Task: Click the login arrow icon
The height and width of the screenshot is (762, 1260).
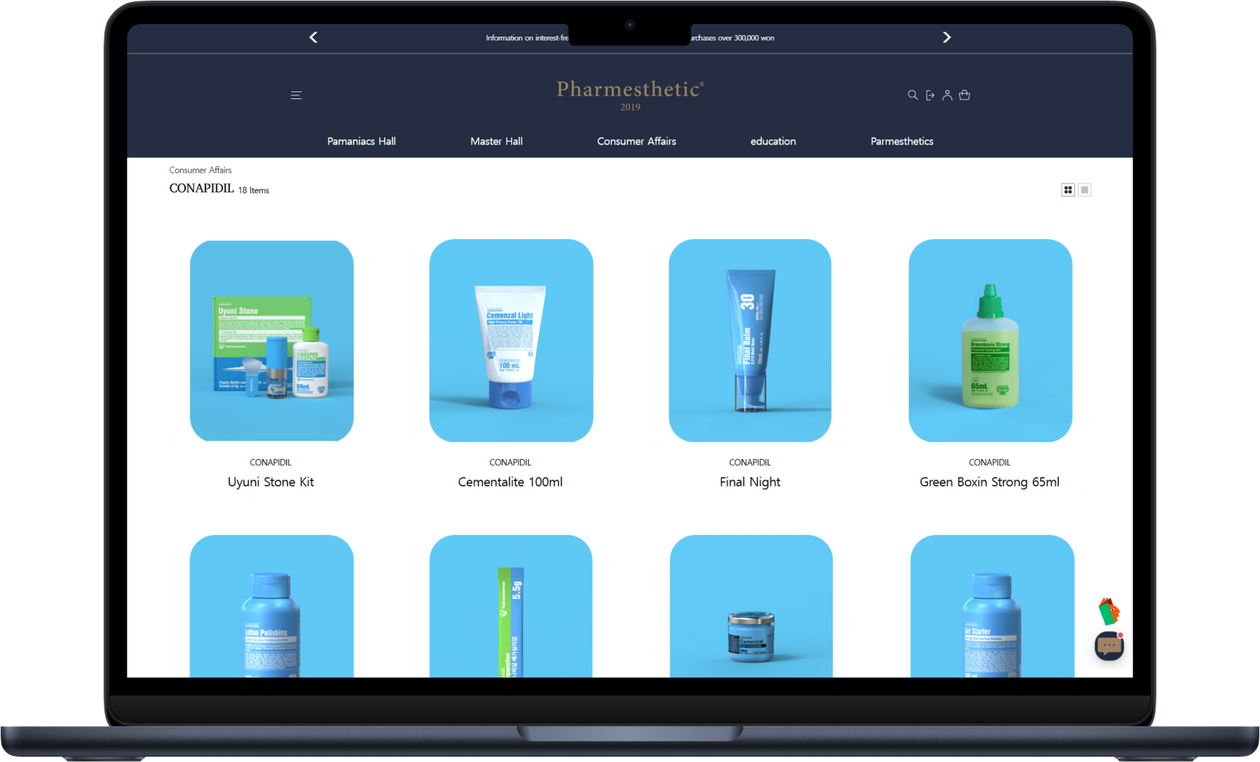Action: (x=930, y=95)
